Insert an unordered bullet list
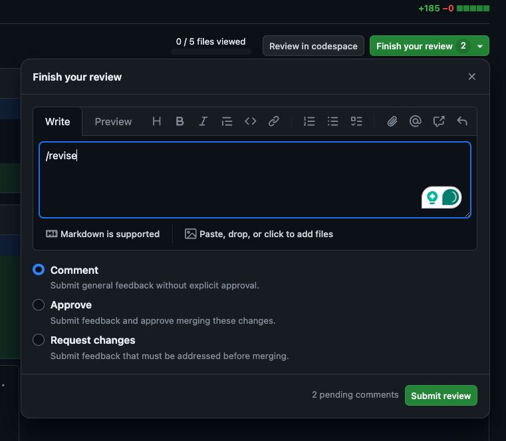The height and width of the screenshot is (441, 506). 332,121
